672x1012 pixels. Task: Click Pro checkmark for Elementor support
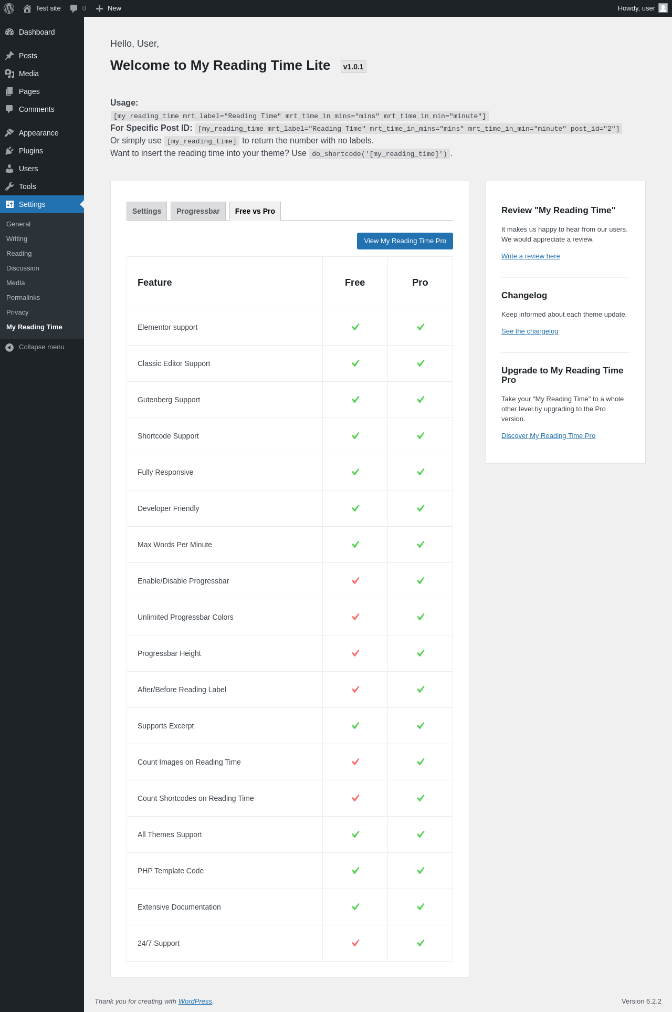421,327
